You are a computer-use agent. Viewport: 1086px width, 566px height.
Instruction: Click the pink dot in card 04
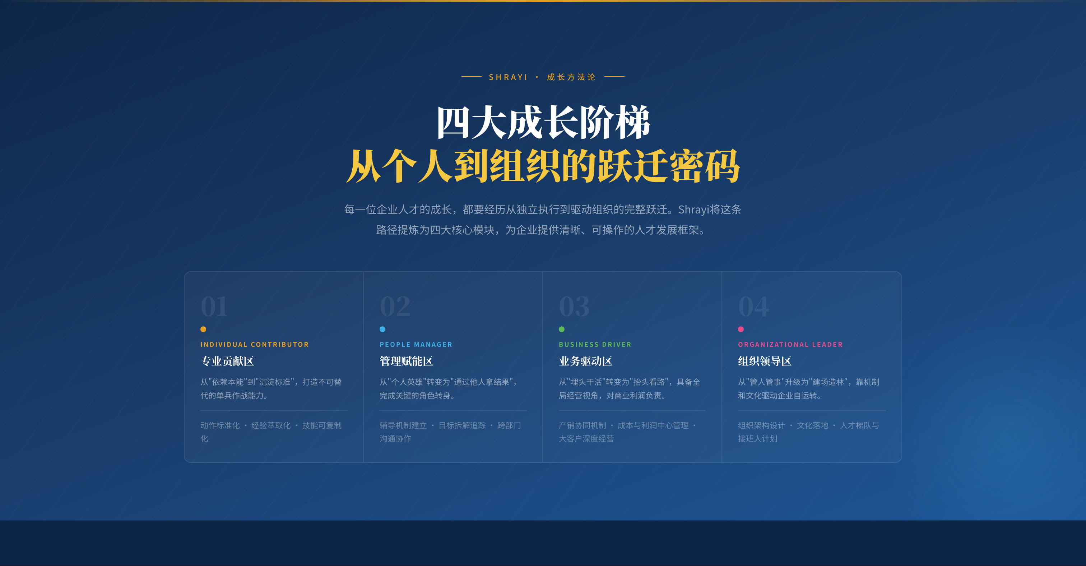[741, 329]
